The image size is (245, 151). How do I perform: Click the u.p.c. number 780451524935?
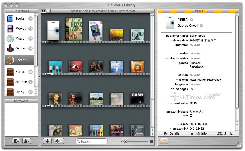click(x=199, y=124)
